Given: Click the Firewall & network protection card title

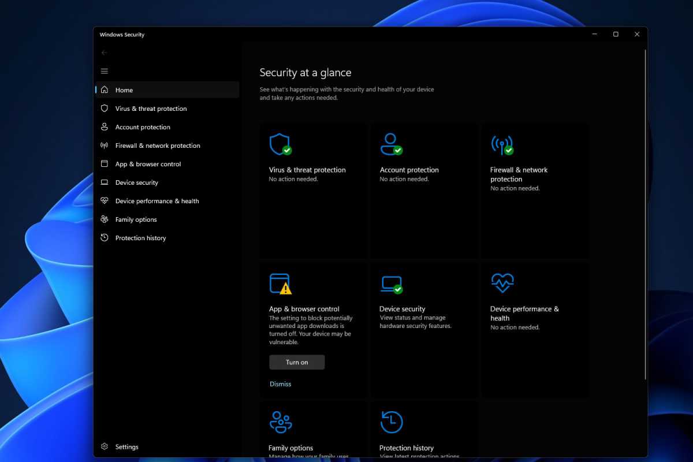Looking at the screenshot, I should (519, 174).
